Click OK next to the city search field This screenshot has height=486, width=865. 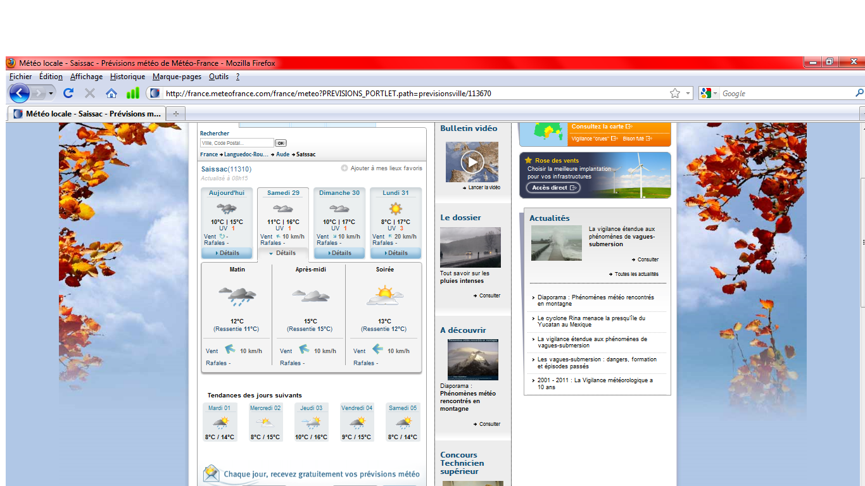(x=281, y=143)
